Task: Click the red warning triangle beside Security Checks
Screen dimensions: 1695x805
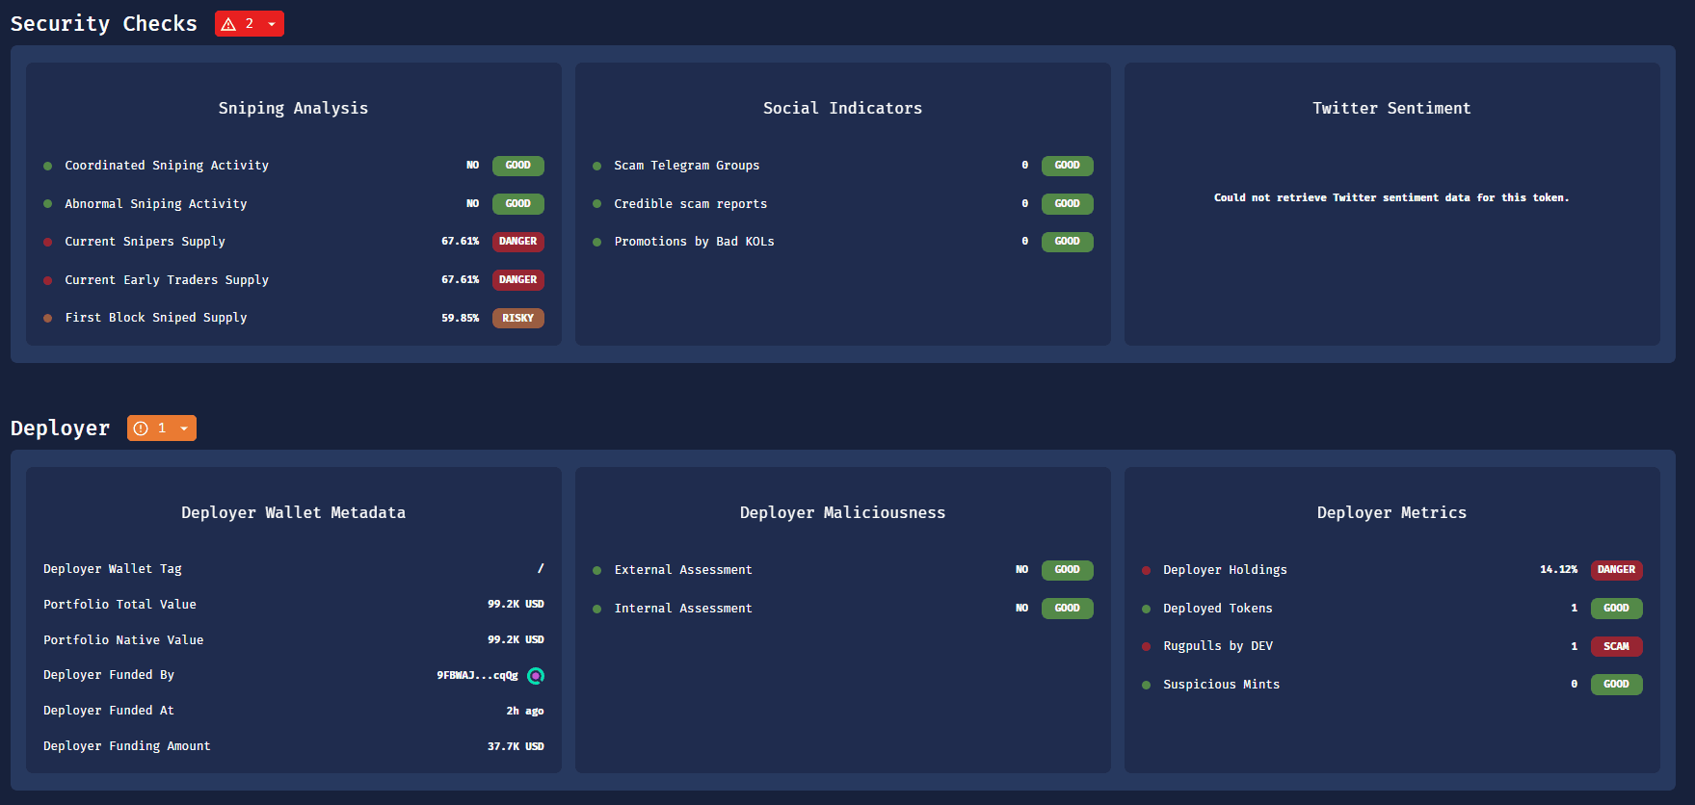Action: (228, 24)
